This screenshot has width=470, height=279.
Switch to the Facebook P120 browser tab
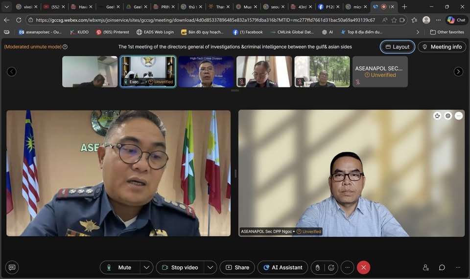coord(326,7)
